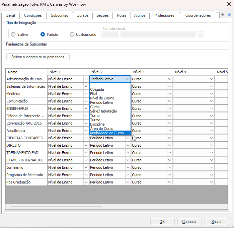Expand Nível 2 dropdown for Jornalismo row
This screenshot has width=234, height=228.
[128, 168]
